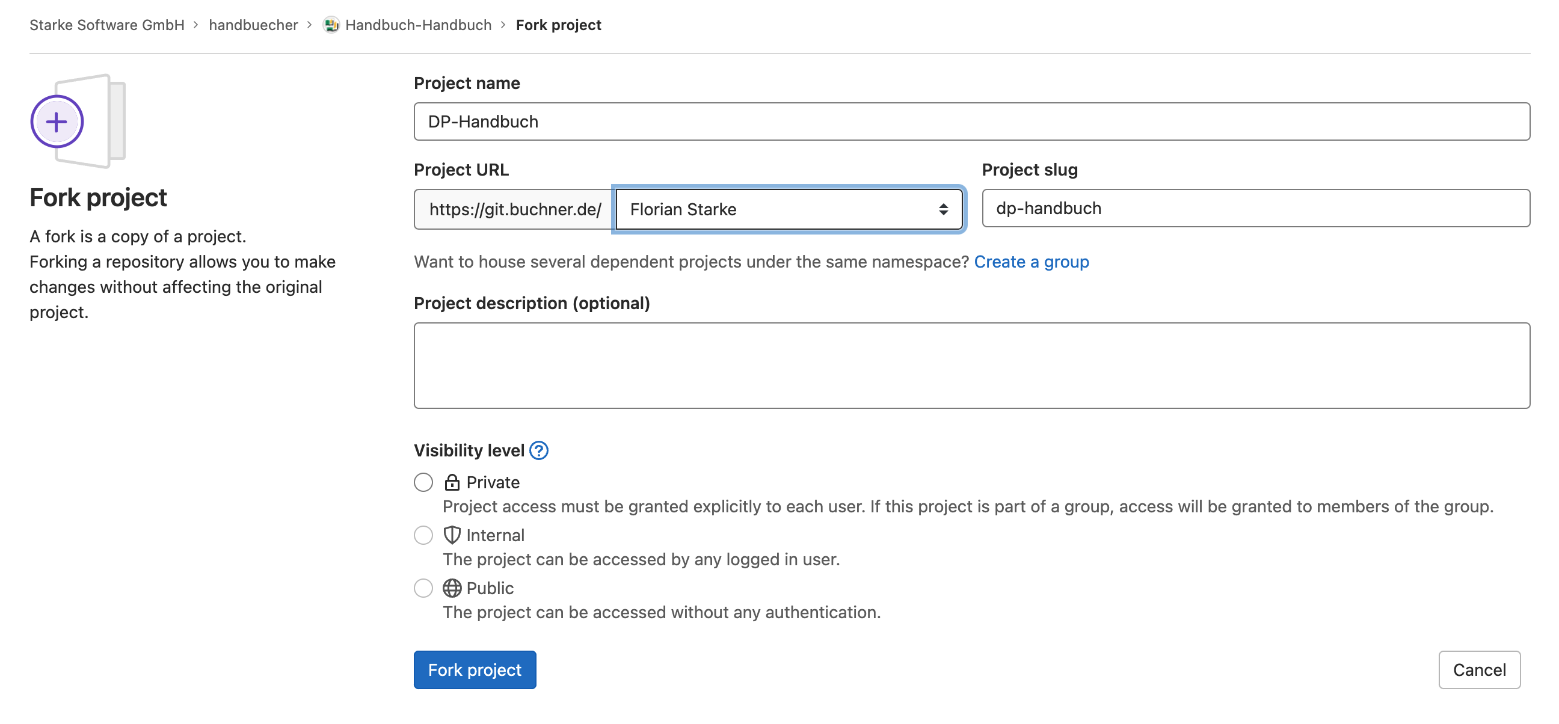Click the Project description text area
This screenshot has width=1559, height=724.
(971, 366)
